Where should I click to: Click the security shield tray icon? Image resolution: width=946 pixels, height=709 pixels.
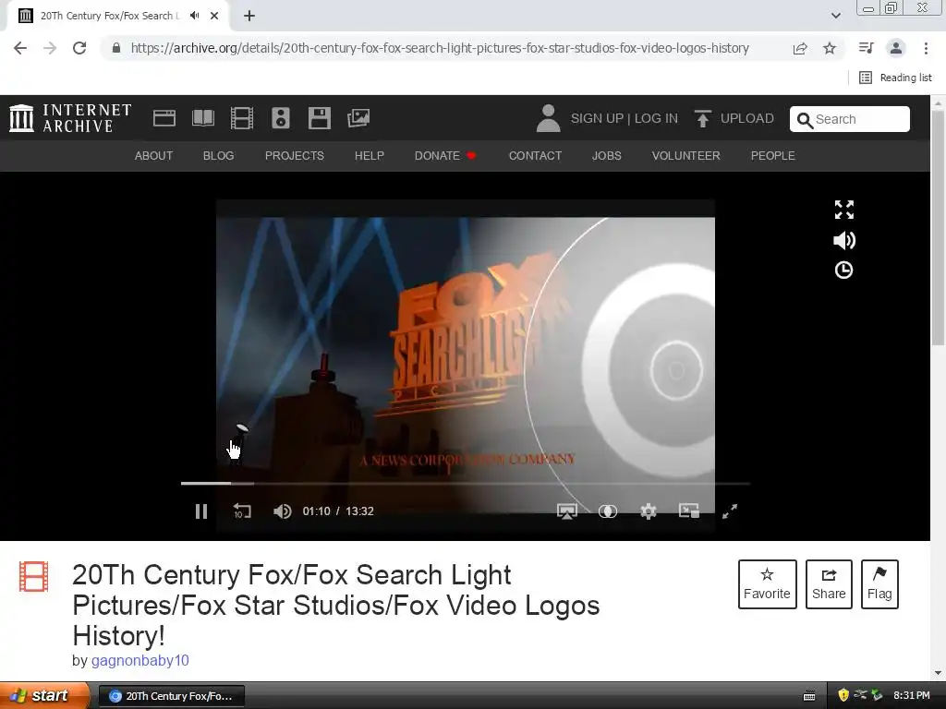[843, 696]
